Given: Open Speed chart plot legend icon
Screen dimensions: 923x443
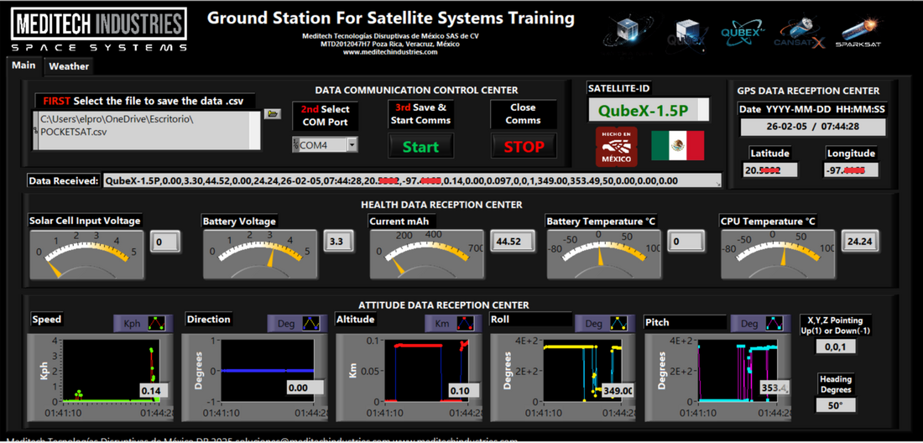Looking at the screenshot, I should 157,323.
